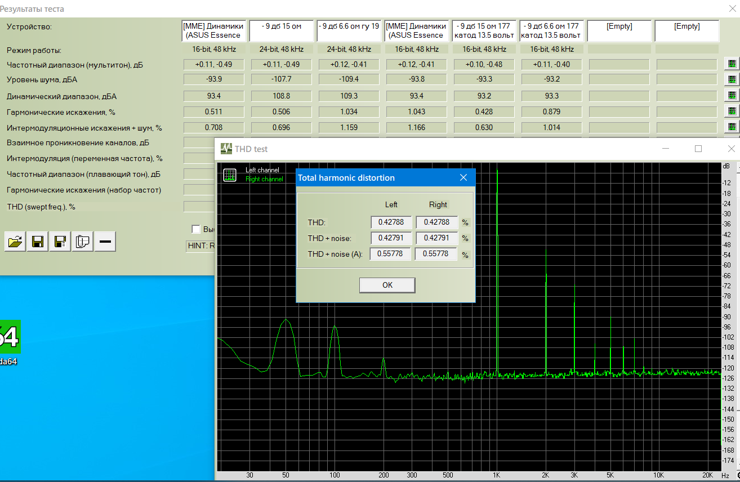This screenshot has width=740, height=482.
Task: Minimize the THD test window
Action: pyautogui.click(x=666, y=149)
